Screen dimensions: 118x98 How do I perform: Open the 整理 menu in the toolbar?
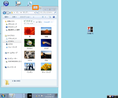pyautogui.click(x=7, y=17)
